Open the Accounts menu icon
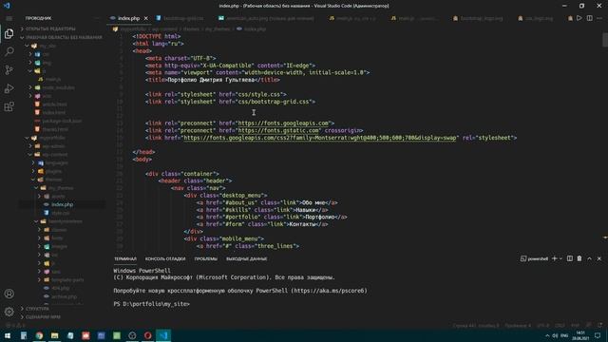Viewport: 608px width, 342px height. click(9, 294)
